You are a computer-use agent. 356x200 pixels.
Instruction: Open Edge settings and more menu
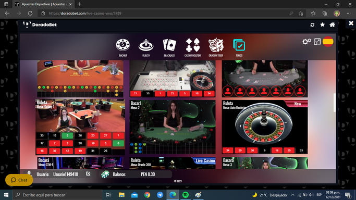349,14
